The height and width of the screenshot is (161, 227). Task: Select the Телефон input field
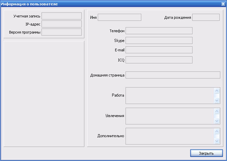coord(159,31)
